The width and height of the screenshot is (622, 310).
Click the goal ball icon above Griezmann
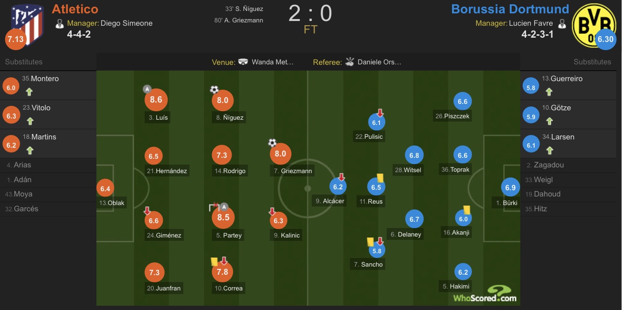(272, 143)
